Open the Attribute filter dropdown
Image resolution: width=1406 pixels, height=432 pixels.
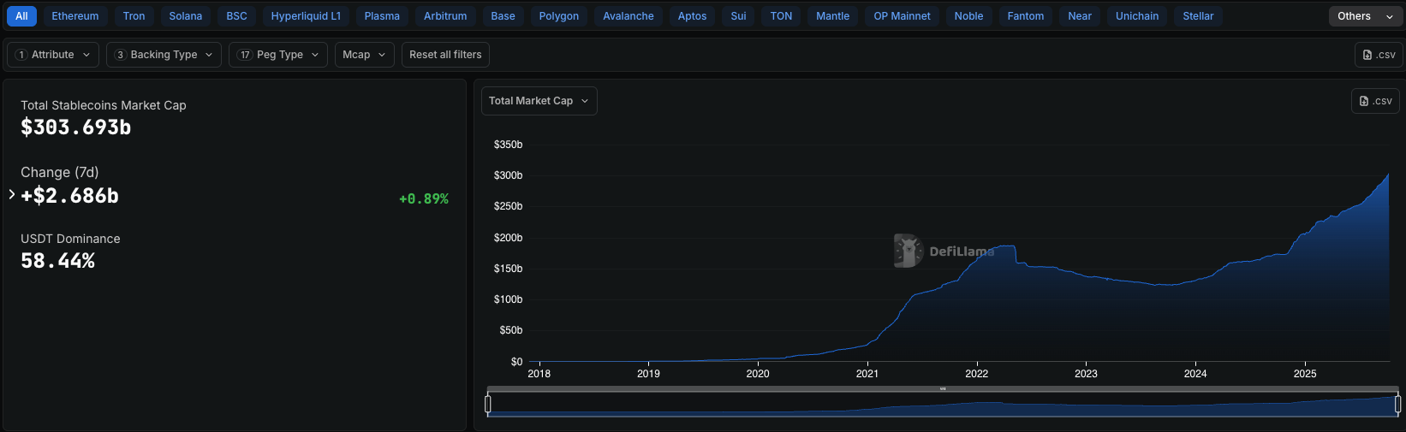tap(53, 55)
